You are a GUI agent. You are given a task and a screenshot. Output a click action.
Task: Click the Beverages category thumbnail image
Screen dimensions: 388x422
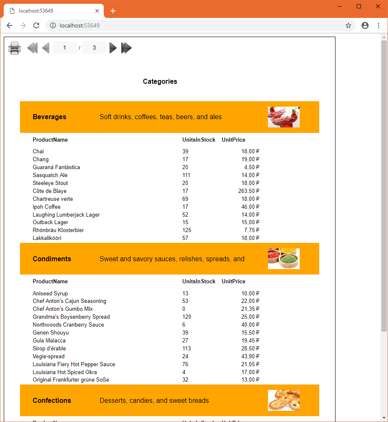click(284, 117)
